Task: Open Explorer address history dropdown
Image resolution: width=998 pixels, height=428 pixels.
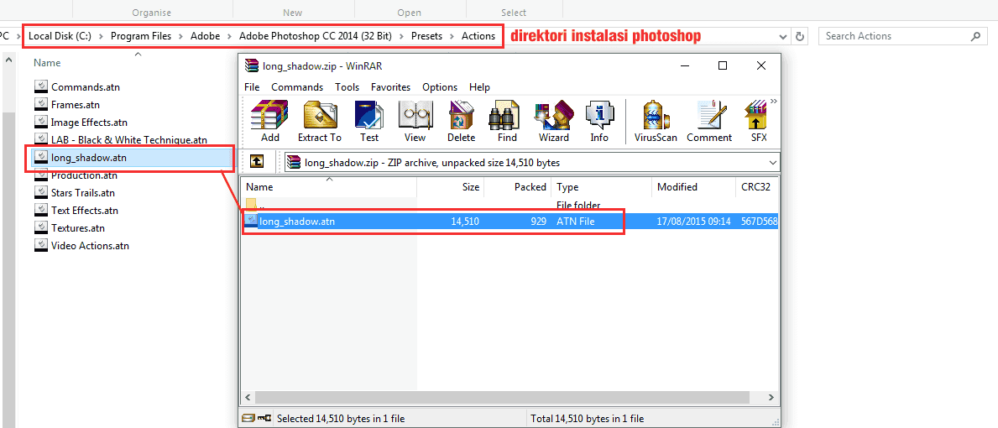Action: click(783, 36)
